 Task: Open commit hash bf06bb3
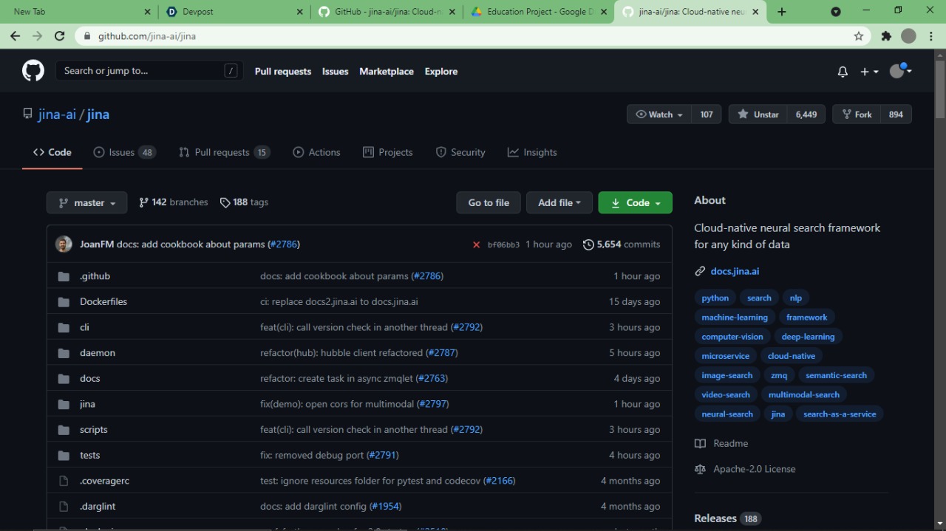(503, 244)
